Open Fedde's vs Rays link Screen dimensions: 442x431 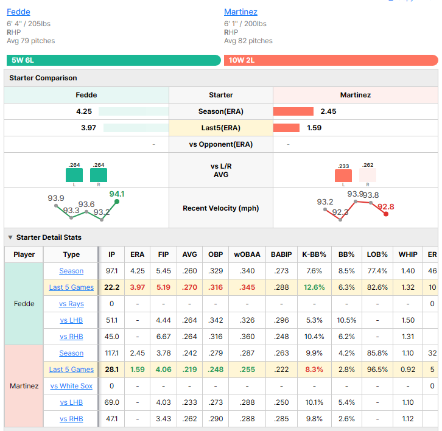(x=71, y=304)
